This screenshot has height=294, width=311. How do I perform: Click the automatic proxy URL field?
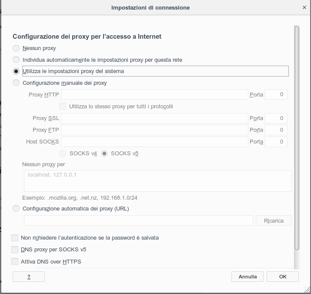[138, 220]
